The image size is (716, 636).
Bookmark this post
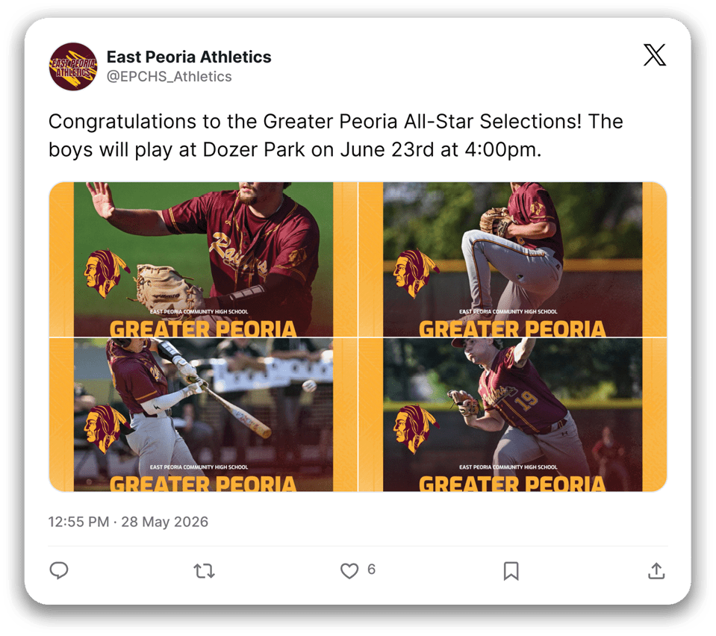(x=511, y=571)
